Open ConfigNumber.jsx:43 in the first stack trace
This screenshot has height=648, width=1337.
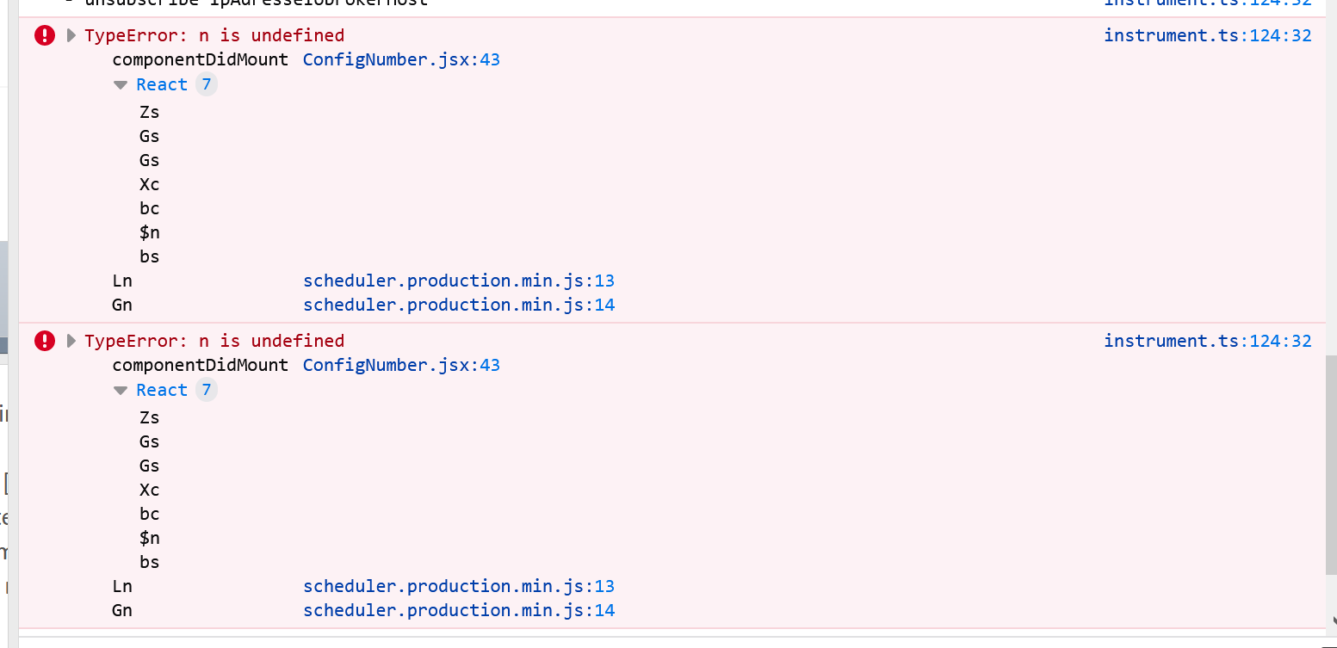pyautogui.click(x=401, y=59)
